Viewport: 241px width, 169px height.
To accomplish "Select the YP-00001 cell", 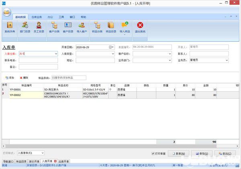I will [27, 89].
